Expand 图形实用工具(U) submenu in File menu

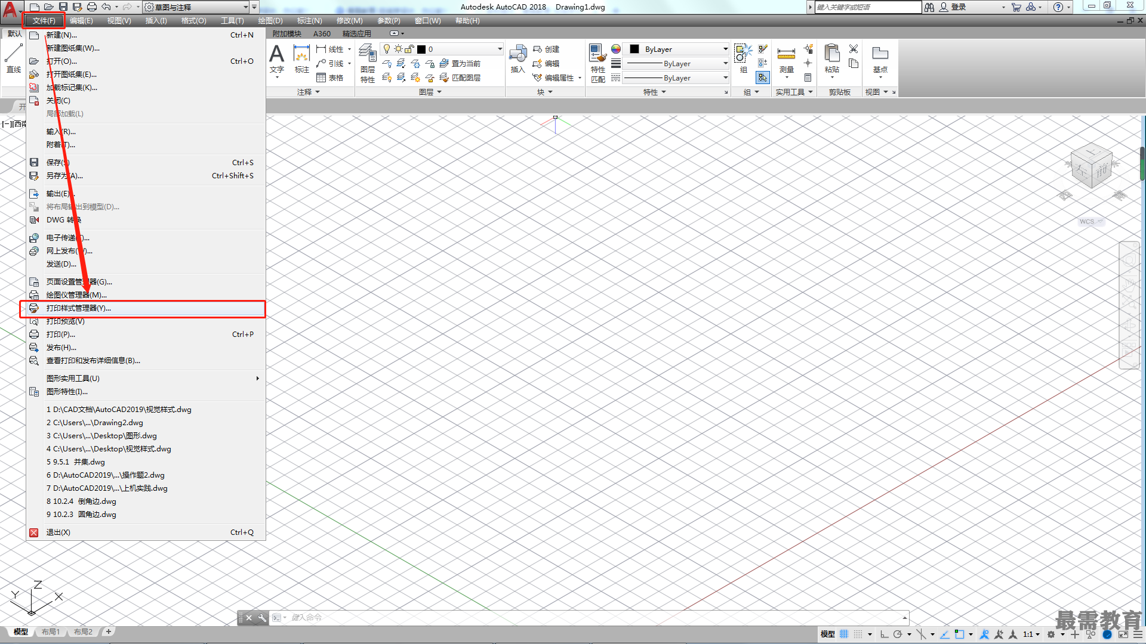pyautogui.click(x=146, y=379)
